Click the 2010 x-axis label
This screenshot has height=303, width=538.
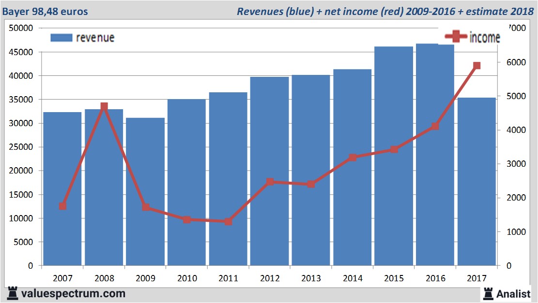tap(187, 278)
